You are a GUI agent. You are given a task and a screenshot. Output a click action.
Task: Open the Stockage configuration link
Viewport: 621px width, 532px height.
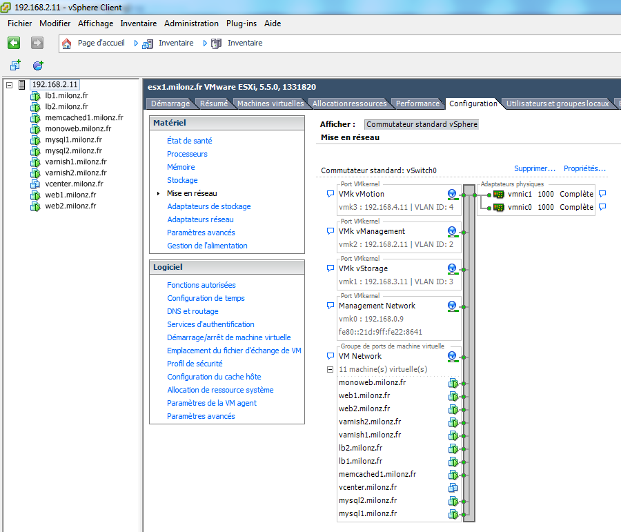click(x=182, y=180)
